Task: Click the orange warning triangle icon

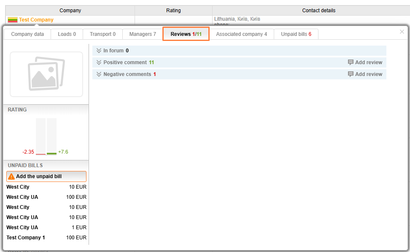Action: (11, 176)
